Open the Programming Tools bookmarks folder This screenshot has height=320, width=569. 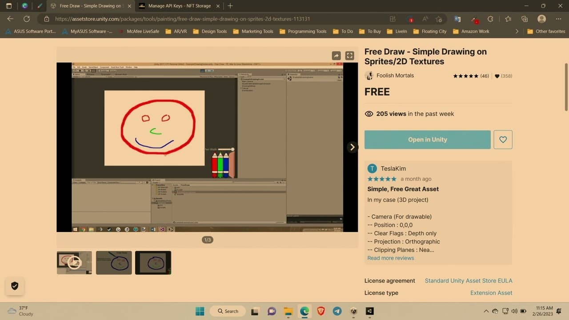coord(303,32)
